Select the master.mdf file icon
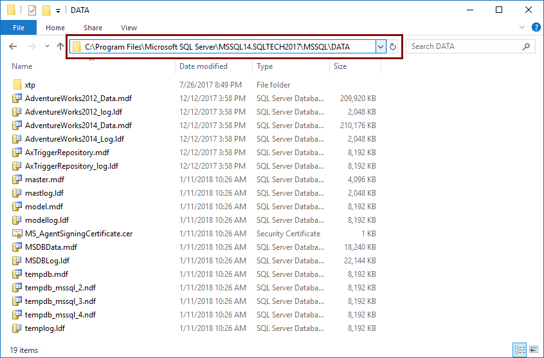This screenshot has width=544, height=358. (17, 180)
